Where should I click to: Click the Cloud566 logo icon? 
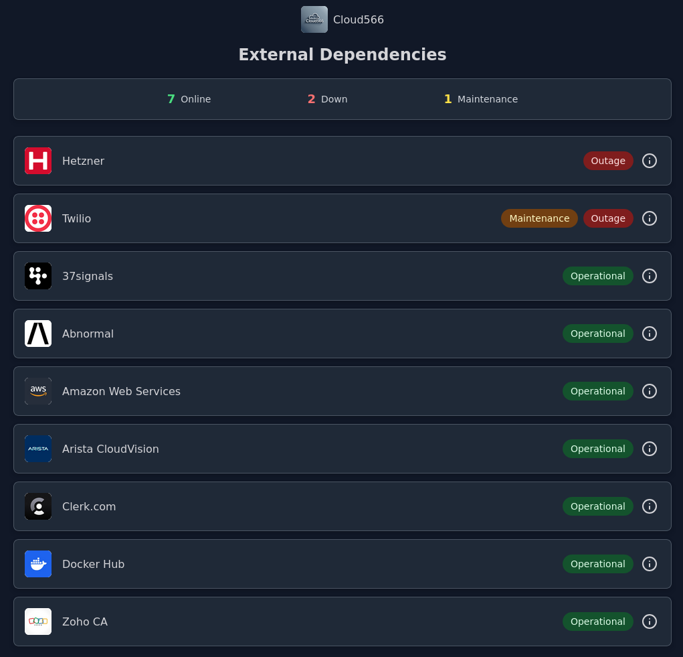(x=314, y=19)
